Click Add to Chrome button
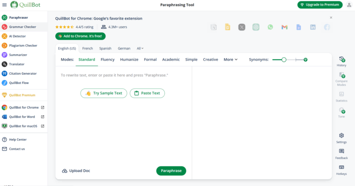The image size is (355, 186). (x=80, y=36)
